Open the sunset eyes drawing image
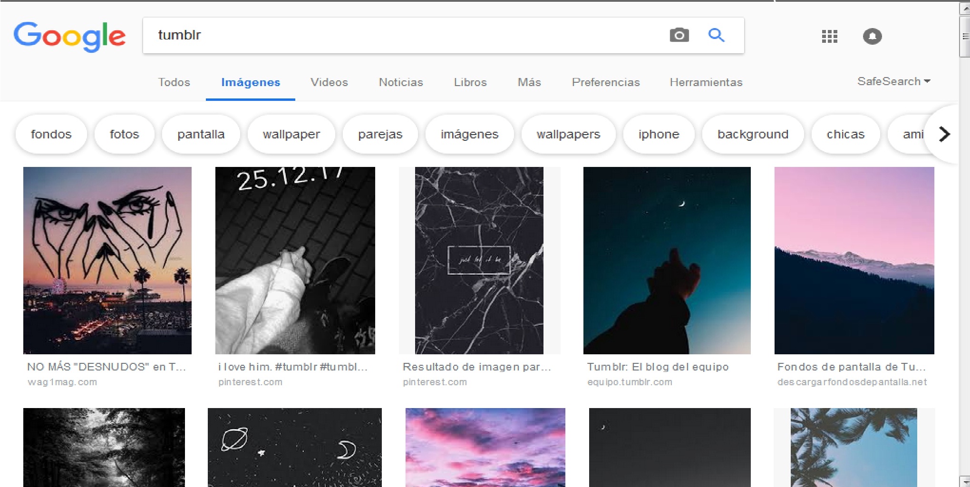Screen dimensions: 970x487 click(107, 260)
